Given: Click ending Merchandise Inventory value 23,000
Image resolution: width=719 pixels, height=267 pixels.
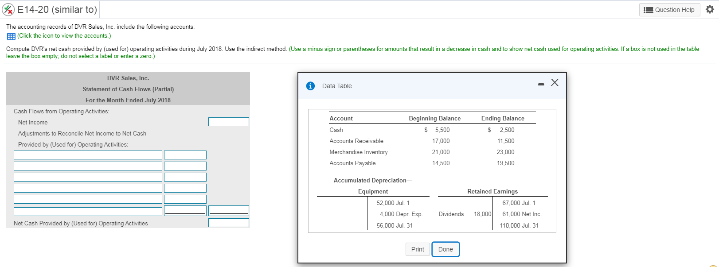Looking at the screenshot, I should (505, 152).
